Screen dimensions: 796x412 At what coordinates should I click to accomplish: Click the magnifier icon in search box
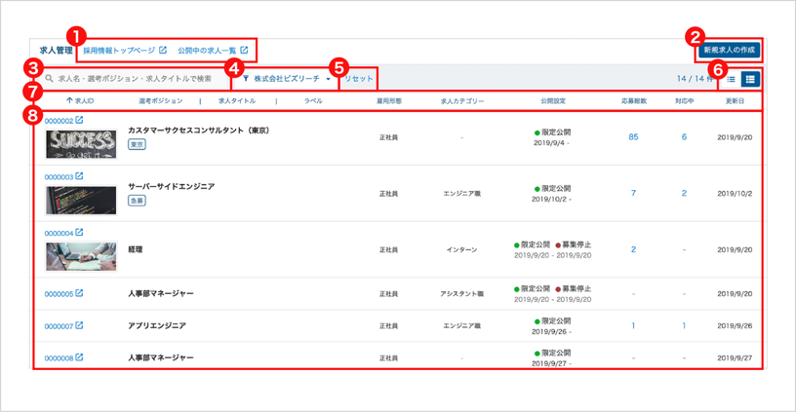click(x=49, y=79)
